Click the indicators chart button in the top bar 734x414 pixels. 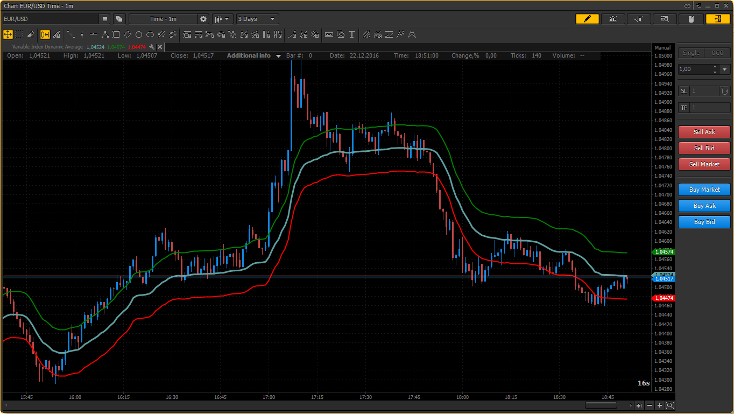(613, 19)
